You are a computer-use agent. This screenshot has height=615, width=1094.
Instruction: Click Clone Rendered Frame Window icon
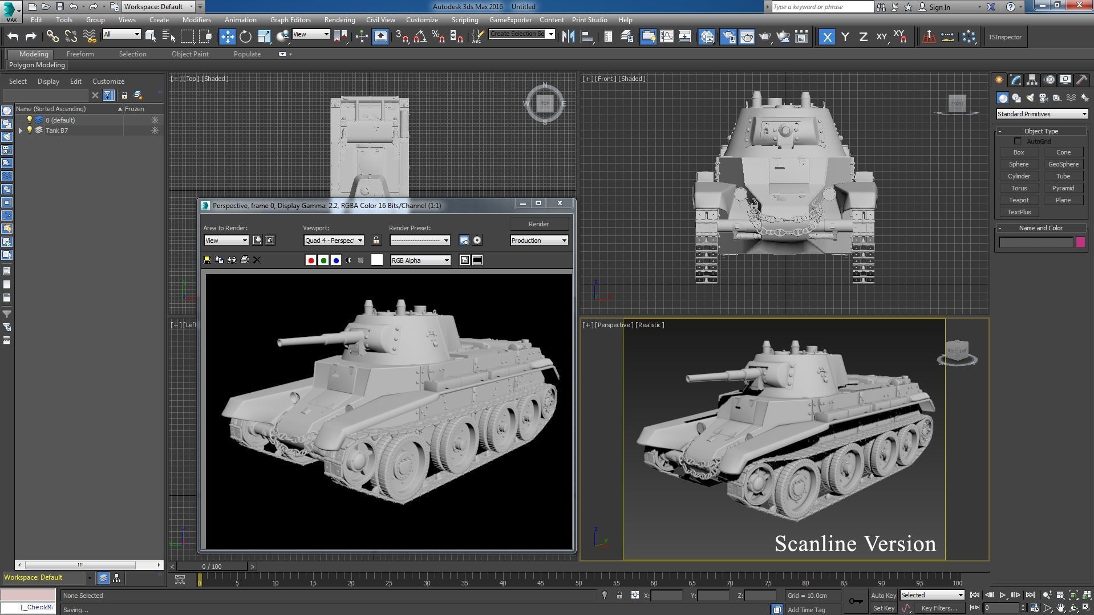232,260
